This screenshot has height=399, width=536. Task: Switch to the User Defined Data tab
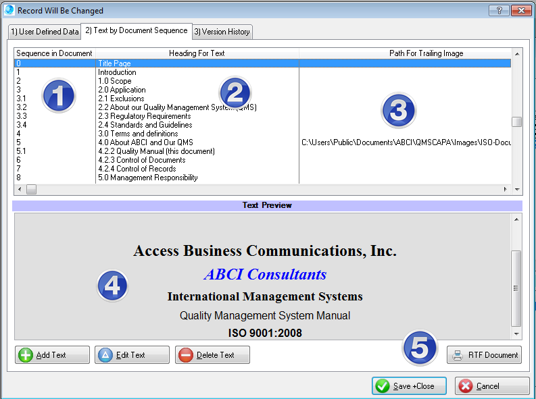(x=45, y=32)
